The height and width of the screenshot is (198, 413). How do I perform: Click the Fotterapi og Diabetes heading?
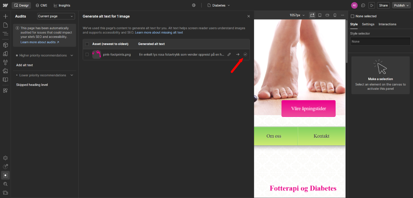303,188
